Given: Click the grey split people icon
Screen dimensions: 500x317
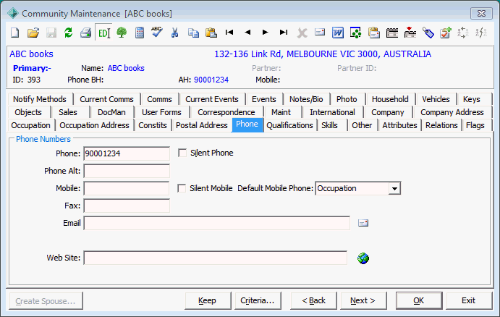Looking at the screenshot, I should click(x=481, y=33).
